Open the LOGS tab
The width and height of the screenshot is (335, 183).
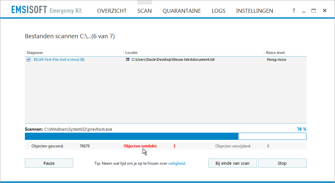(218, 11)
